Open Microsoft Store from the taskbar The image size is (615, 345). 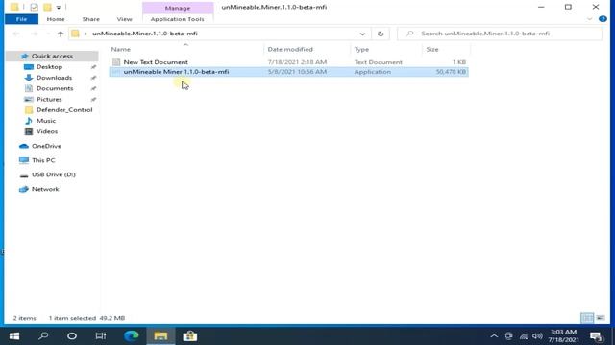pyautogui.click(x=190, y=336)
